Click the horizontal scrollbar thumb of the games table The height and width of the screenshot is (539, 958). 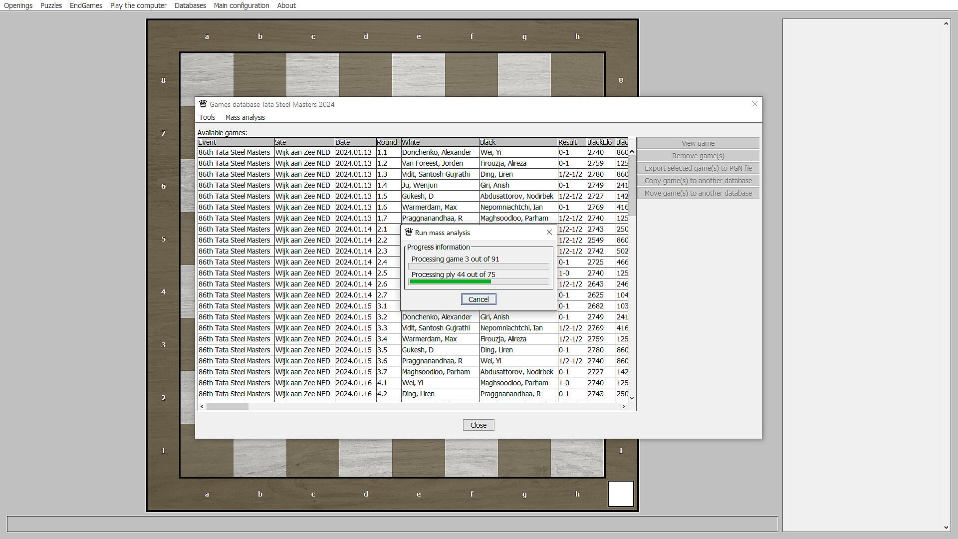click(228, 407)
